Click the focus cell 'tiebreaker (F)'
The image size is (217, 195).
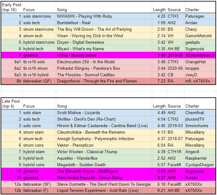(x=39, y=191)
